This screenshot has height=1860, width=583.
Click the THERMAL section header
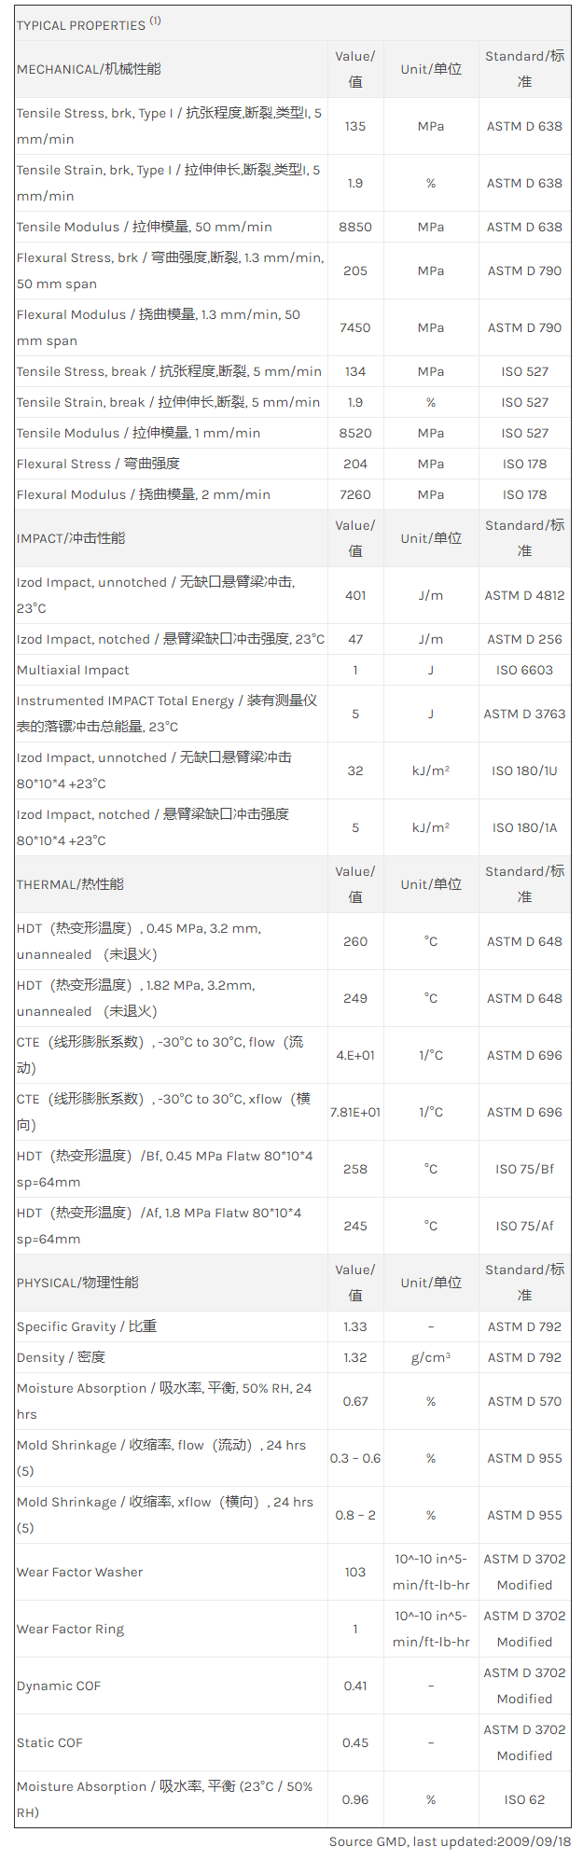(x=70, y=884)
